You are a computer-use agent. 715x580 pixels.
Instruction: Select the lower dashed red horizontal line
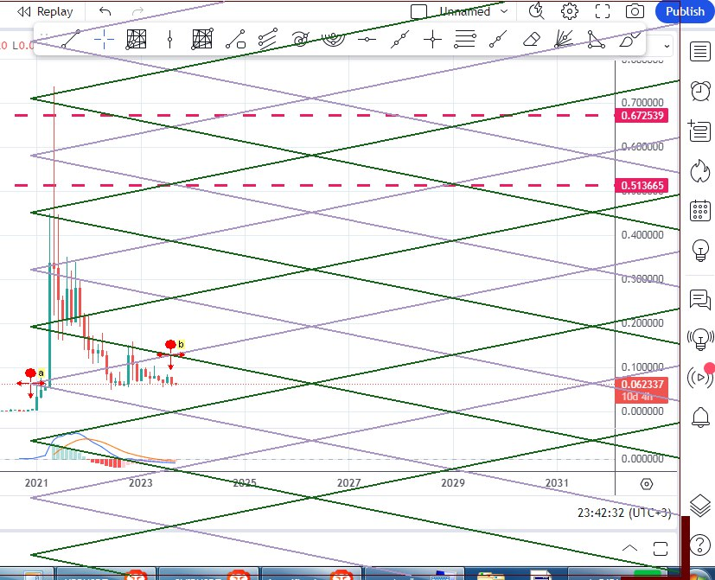click(315, 186)
